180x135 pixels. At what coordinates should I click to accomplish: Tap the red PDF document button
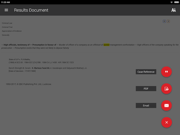click(x=166, y=89)
